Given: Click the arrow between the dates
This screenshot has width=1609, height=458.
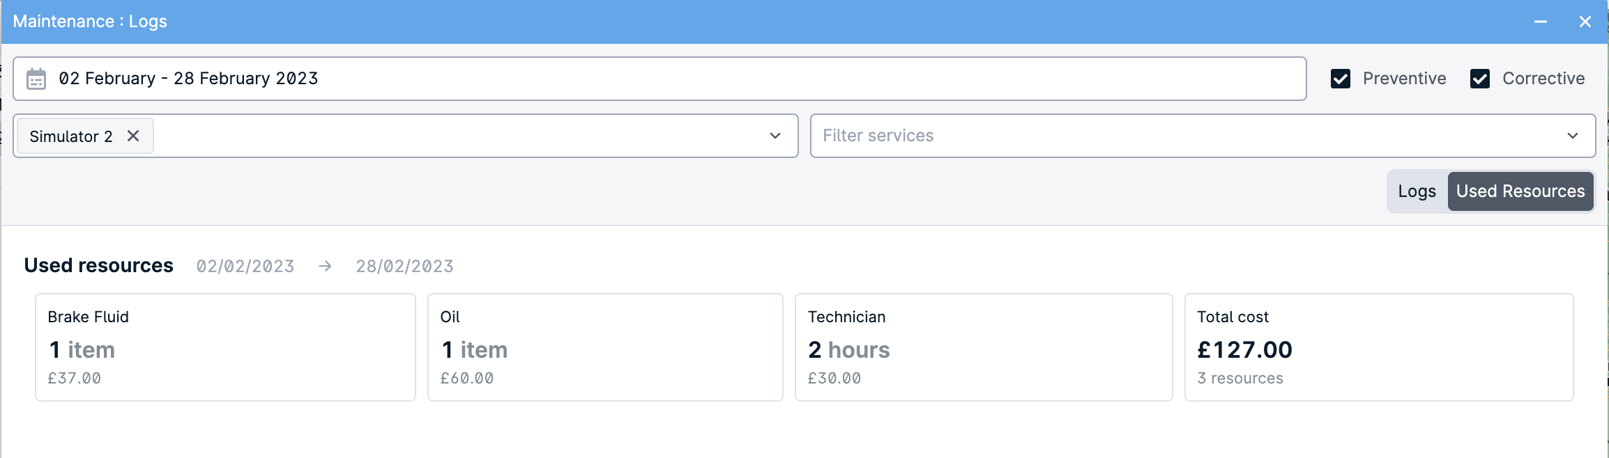Looking at the screenshot, I should (x=325, y=266).
